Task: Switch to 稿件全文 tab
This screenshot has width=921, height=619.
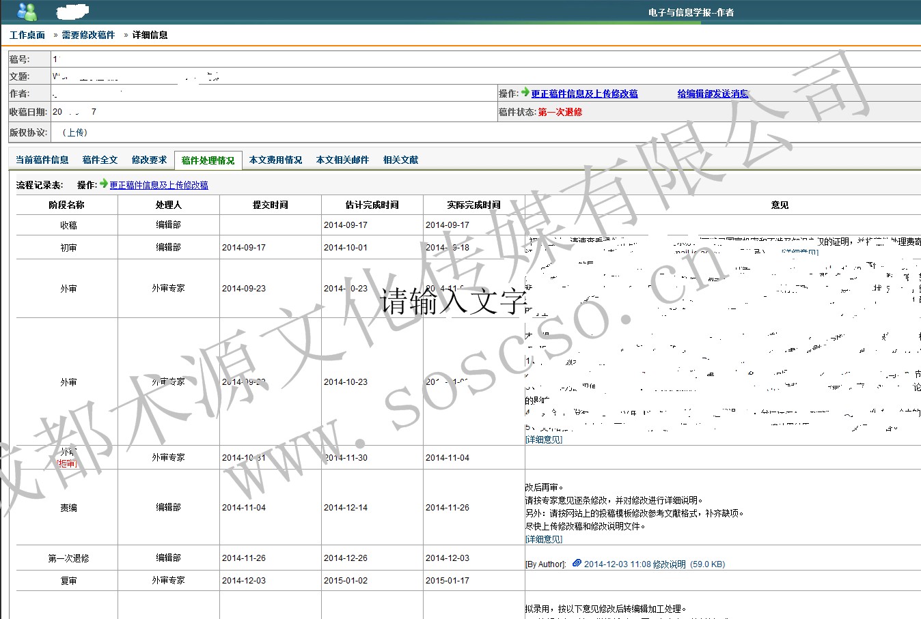Action: [x=100, y=160]
